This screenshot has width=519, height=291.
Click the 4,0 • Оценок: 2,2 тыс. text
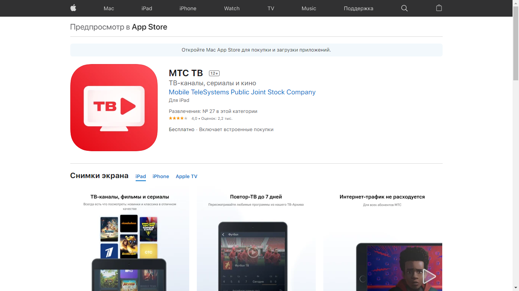click(x=212, y=119)
